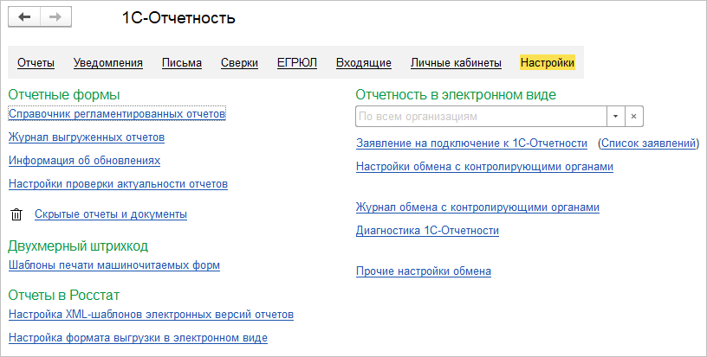Select the Письма tab
This screenshot has height=357, width=707.
pos(182,63)
